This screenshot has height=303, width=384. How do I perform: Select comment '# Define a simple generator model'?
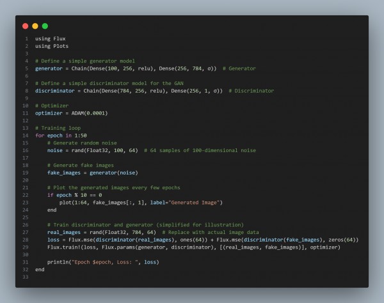(x=85, y=61)
